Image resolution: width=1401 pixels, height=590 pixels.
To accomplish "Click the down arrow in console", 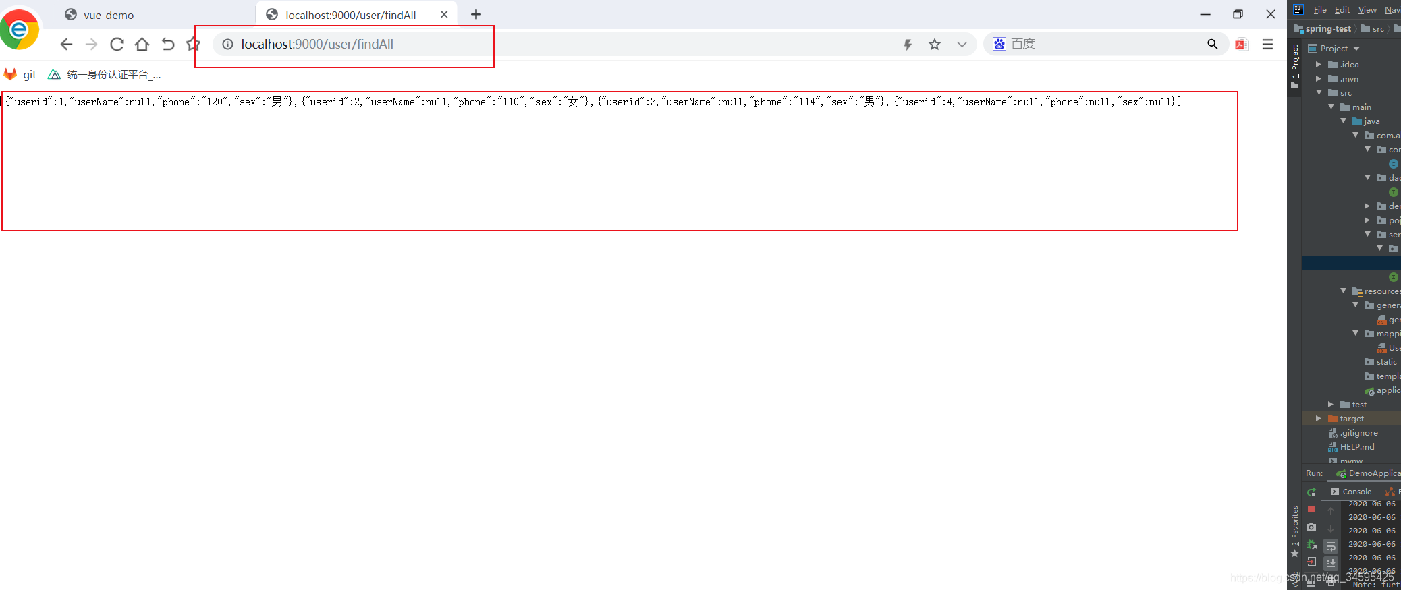I will coord(1331,528).
